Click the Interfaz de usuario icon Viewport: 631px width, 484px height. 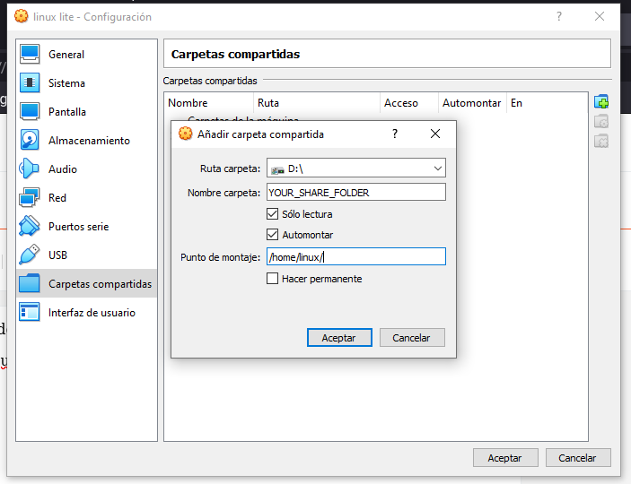tap(30, 312)
